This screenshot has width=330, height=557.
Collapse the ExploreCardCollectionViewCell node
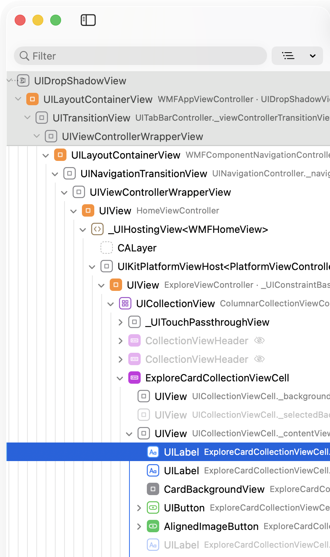tap(120, 378)
